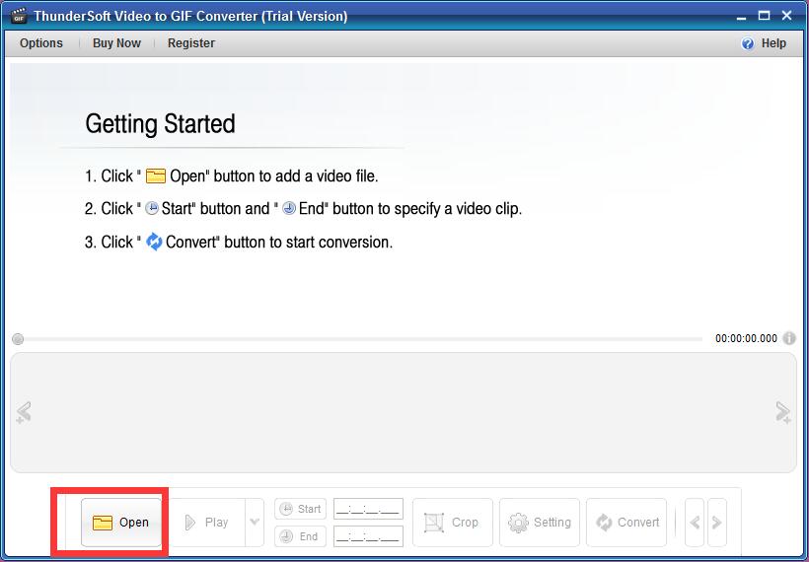Click the Play button
The height and width of the screenshot is (562, 809).
click(207, 522)
